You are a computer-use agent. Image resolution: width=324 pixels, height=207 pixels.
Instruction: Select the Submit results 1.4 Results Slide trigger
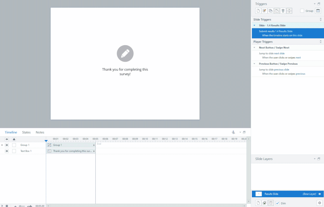(288, 33)
